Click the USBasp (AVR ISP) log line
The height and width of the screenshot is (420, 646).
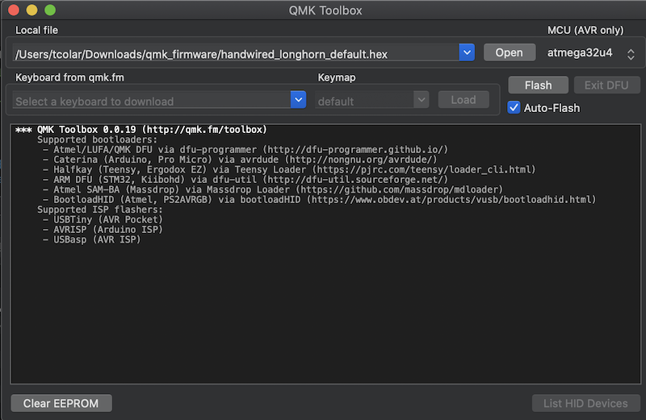coord(91,239)
